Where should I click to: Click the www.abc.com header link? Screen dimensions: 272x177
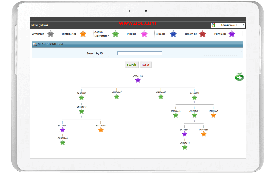(x=138, y=23)
